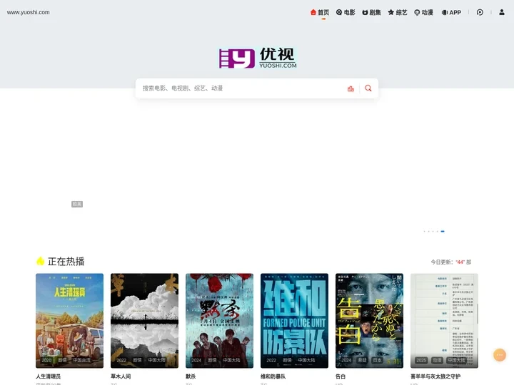Screen dimensions: 514x385
Task: Go to the 电影 movies section
Action: pyautogui.click(x=346, y=12)
